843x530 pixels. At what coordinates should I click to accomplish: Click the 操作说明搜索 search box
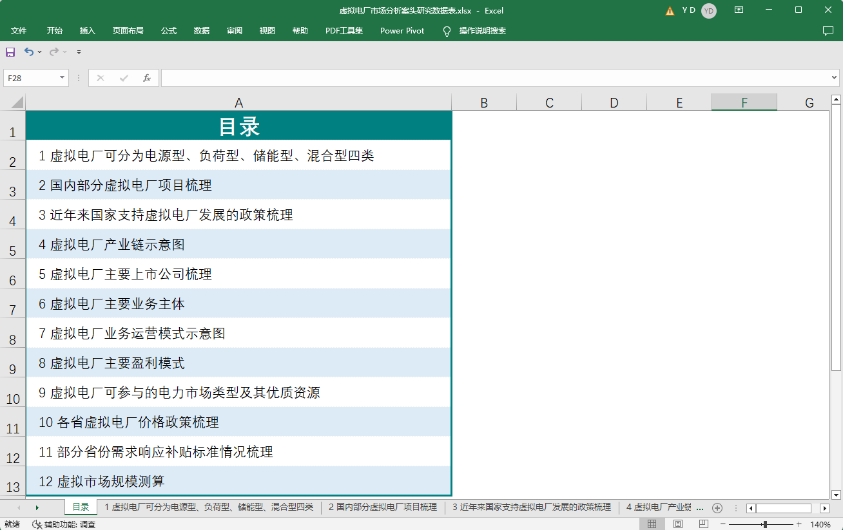[483, 31]
